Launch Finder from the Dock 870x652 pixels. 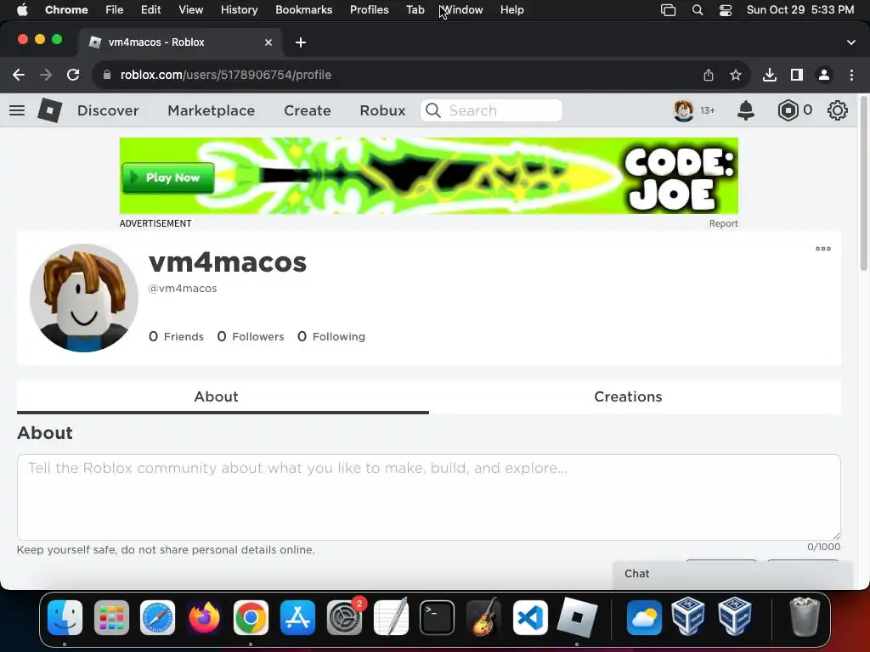tap(65, 617)
